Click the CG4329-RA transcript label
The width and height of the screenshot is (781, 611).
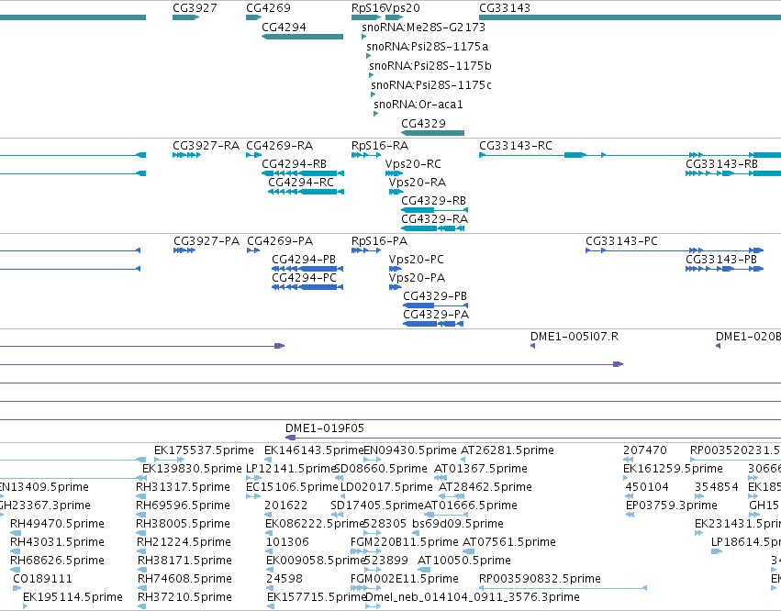pyautogui.click(x=434, y=219)
